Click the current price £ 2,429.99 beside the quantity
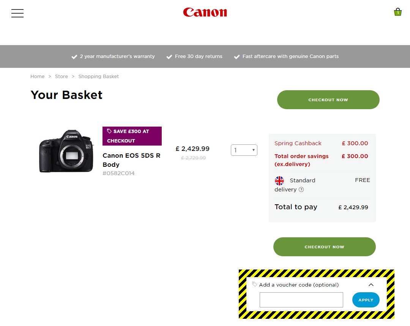This screenshot has height=326, width=410. point(192,149)
